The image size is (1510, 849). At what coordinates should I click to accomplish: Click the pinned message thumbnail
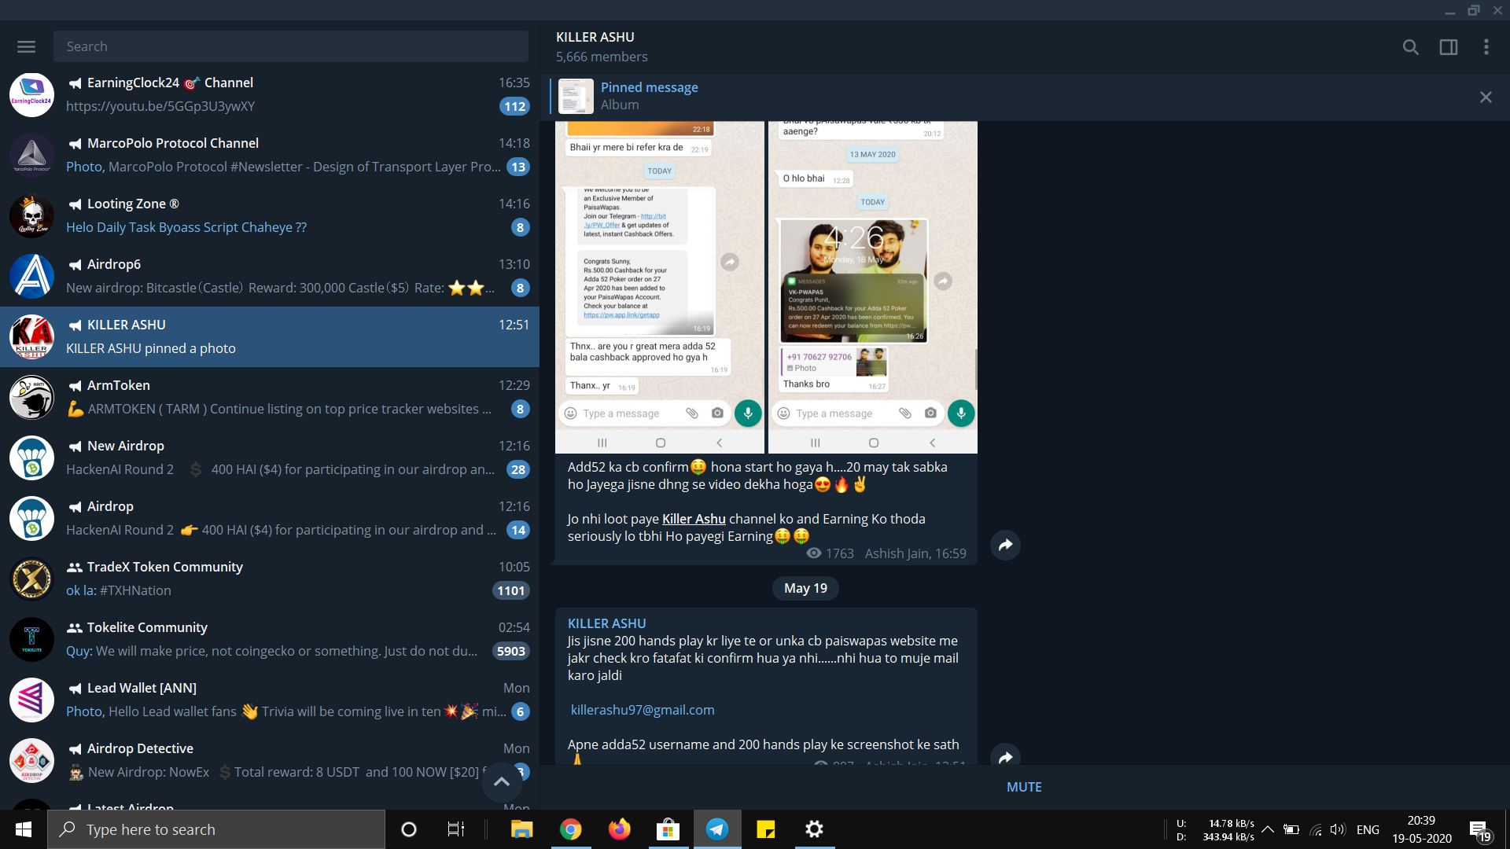coord(576,97)
